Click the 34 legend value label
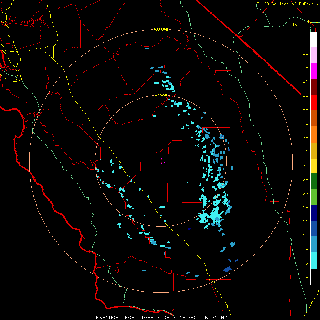 click(x=305, y=151)
